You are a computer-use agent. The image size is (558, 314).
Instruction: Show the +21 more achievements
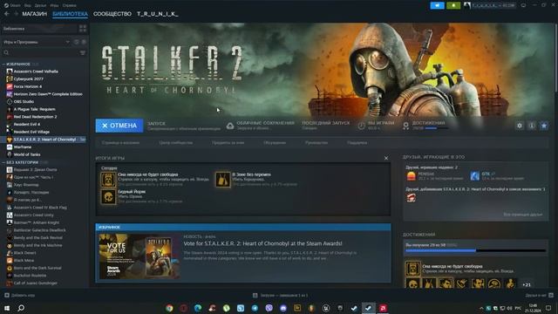[527, 284]
